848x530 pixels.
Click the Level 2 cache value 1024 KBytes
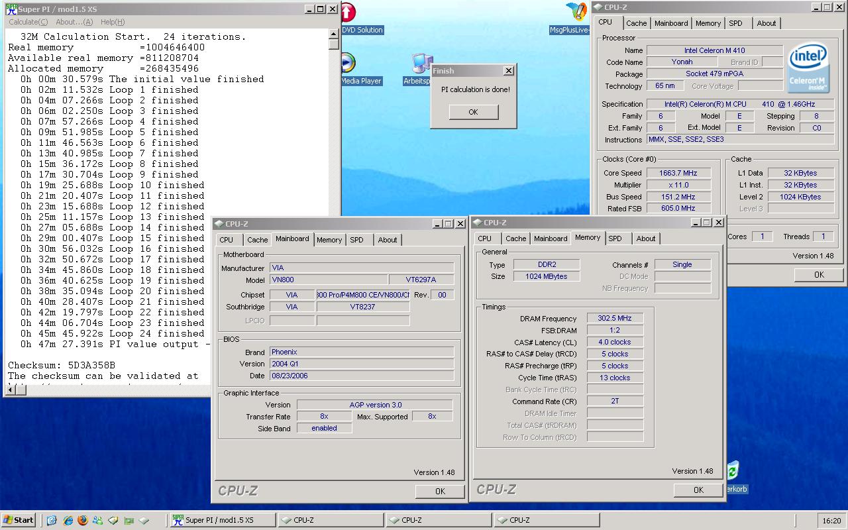point(800,197)
